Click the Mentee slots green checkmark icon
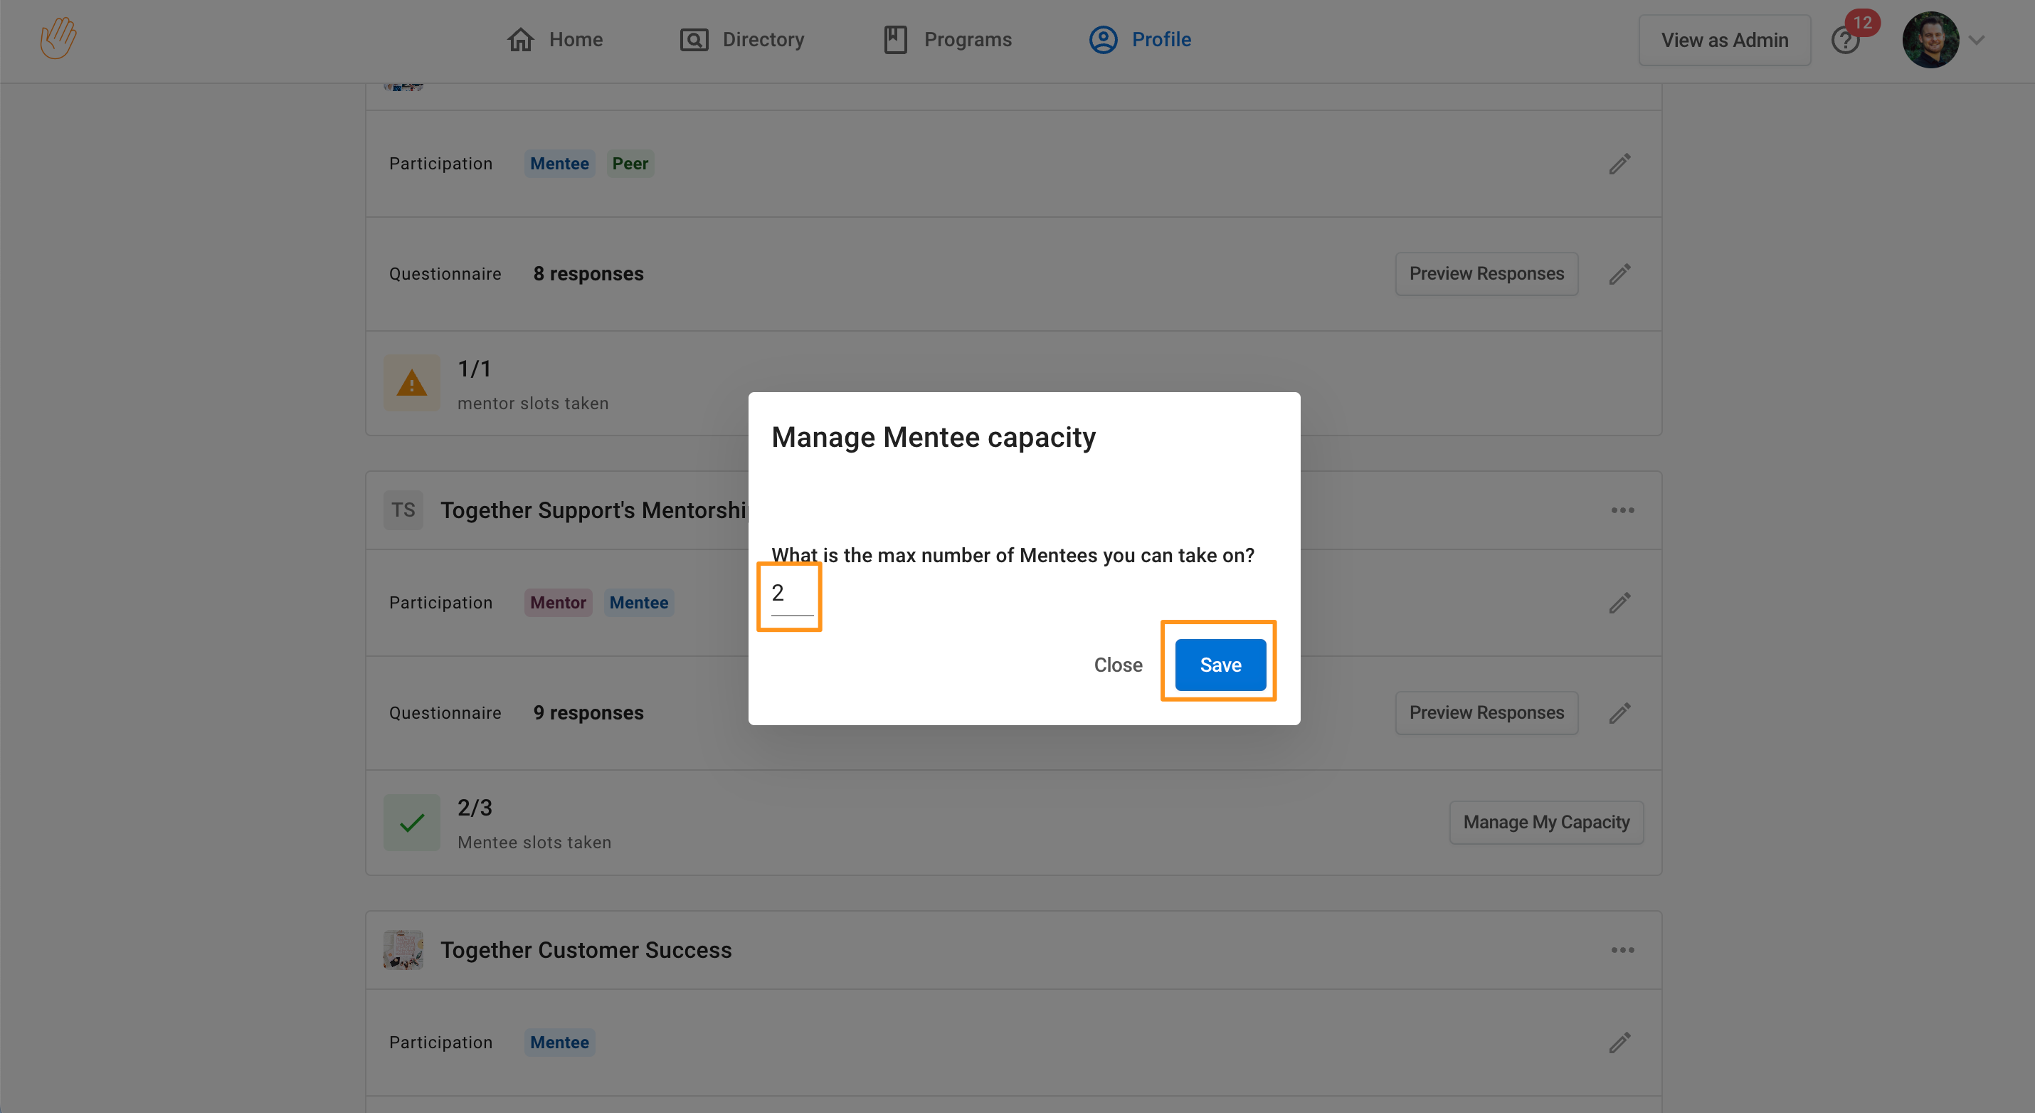The image size is (2035, 1113). pyautogui.click(x=411, y=823)
